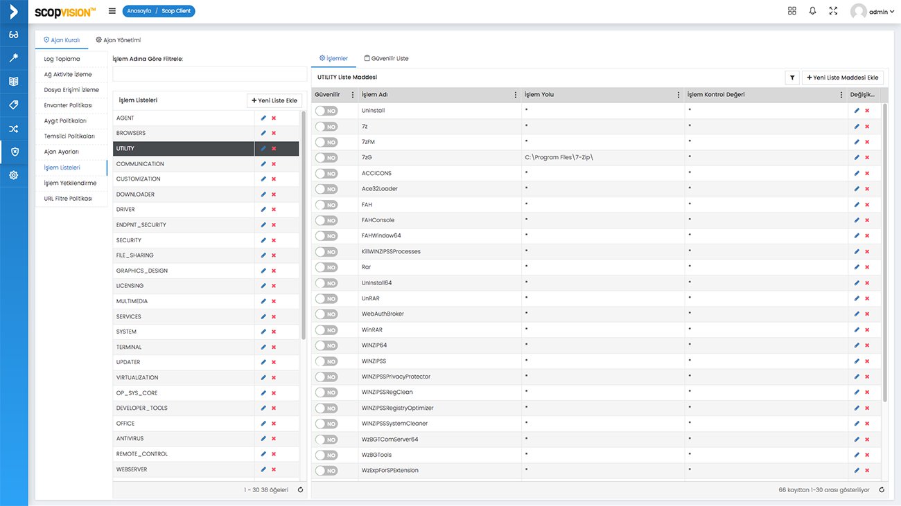Delete the Rar process entry
This screenshot has height=506, width=901.
[x=867, y=267]
